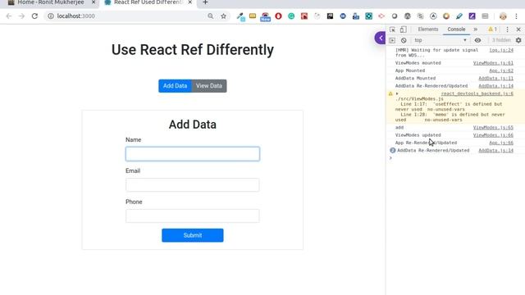
Task: Show more DevTools tabs chevron
Action: pos(475,29)
